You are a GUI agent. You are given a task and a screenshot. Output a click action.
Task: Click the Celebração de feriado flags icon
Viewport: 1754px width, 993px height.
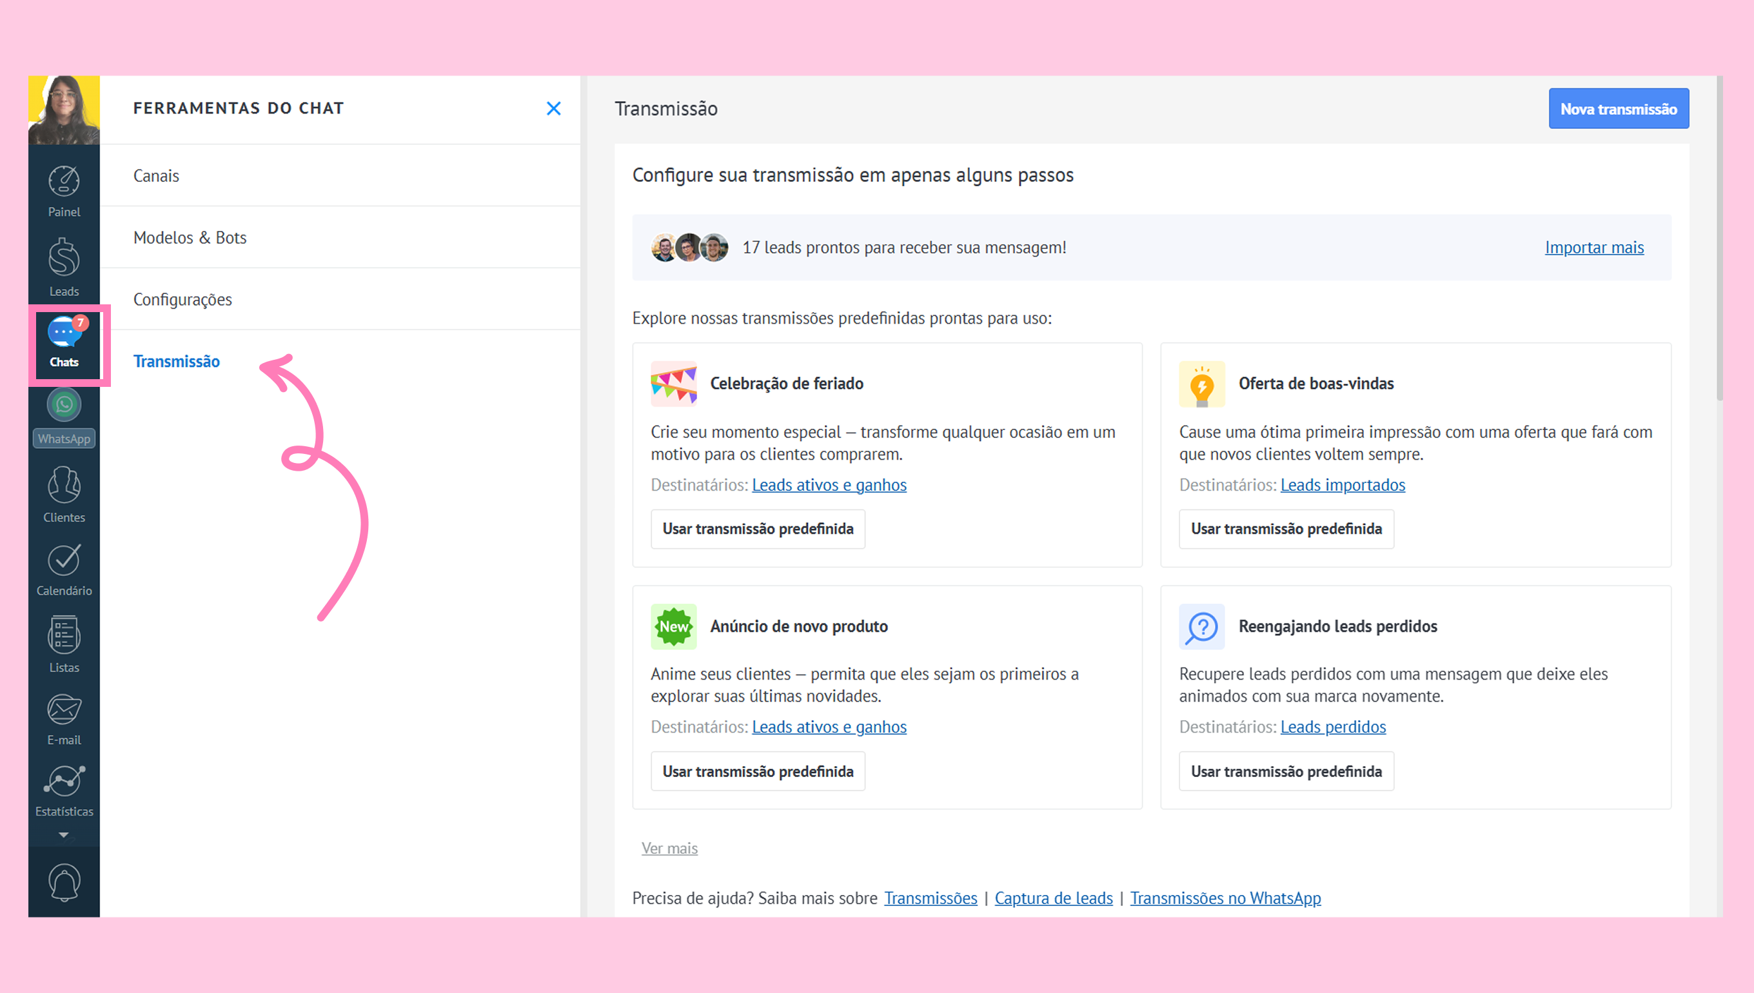[673, 383]
